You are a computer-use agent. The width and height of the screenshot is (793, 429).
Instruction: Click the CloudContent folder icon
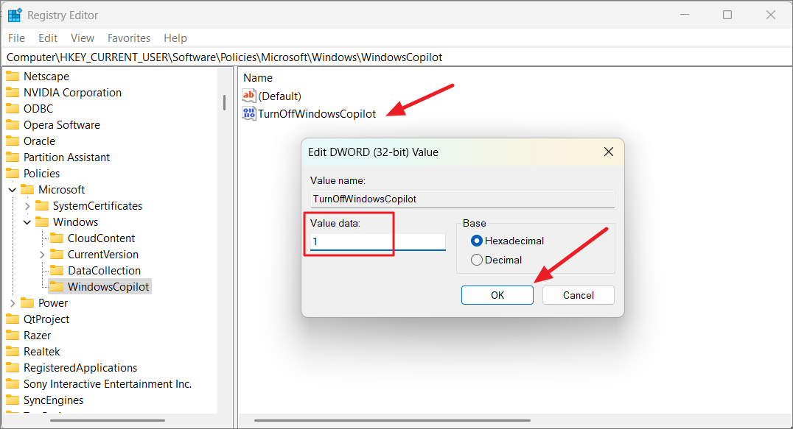point(58,238)
